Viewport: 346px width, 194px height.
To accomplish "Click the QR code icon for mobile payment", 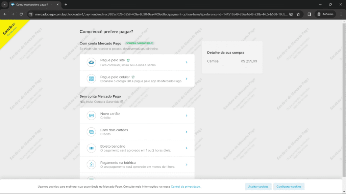I will [x=91, y=79].
